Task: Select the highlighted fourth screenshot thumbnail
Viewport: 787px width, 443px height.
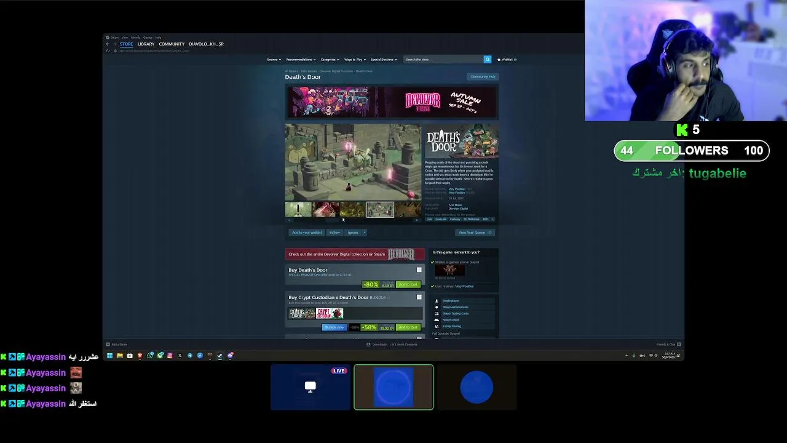Action: click(x=380, y=210)
